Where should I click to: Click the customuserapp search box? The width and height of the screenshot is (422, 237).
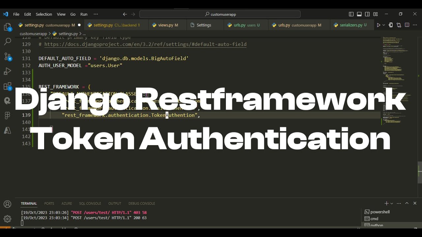tap(220, 14)
